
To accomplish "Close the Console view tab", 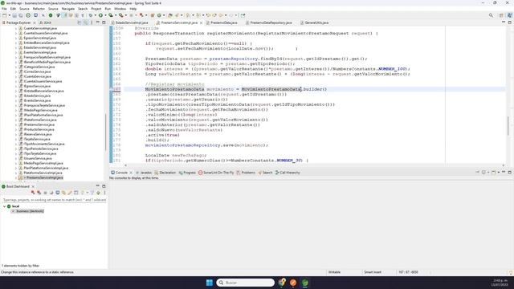I will point(131,173).
